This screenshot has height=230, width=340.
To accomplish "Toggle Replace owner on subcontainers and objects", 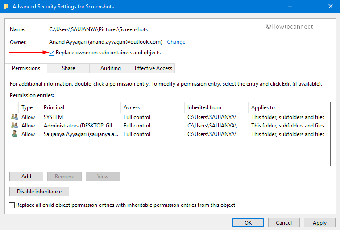I will pos(52,53).
